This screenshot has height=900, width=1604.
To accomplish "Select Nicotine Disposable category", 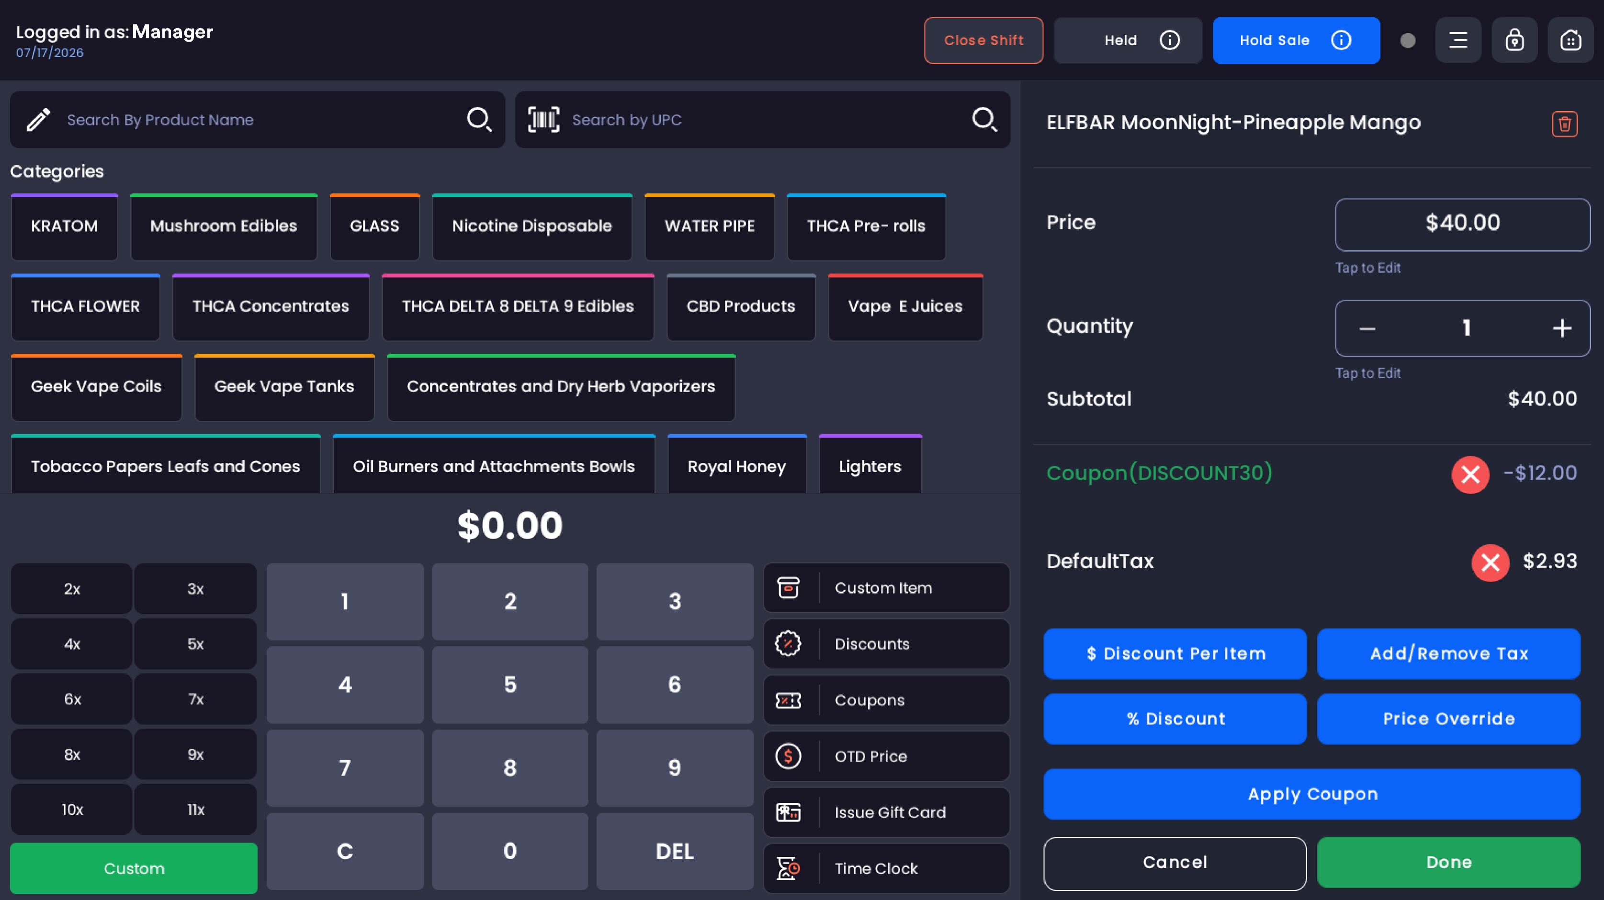I will (x=532, y=226).
